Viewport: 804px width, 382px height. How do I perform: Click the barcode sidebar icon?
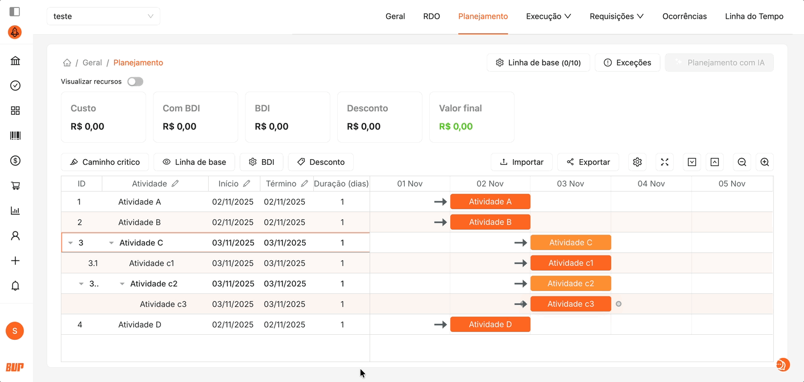15,136
